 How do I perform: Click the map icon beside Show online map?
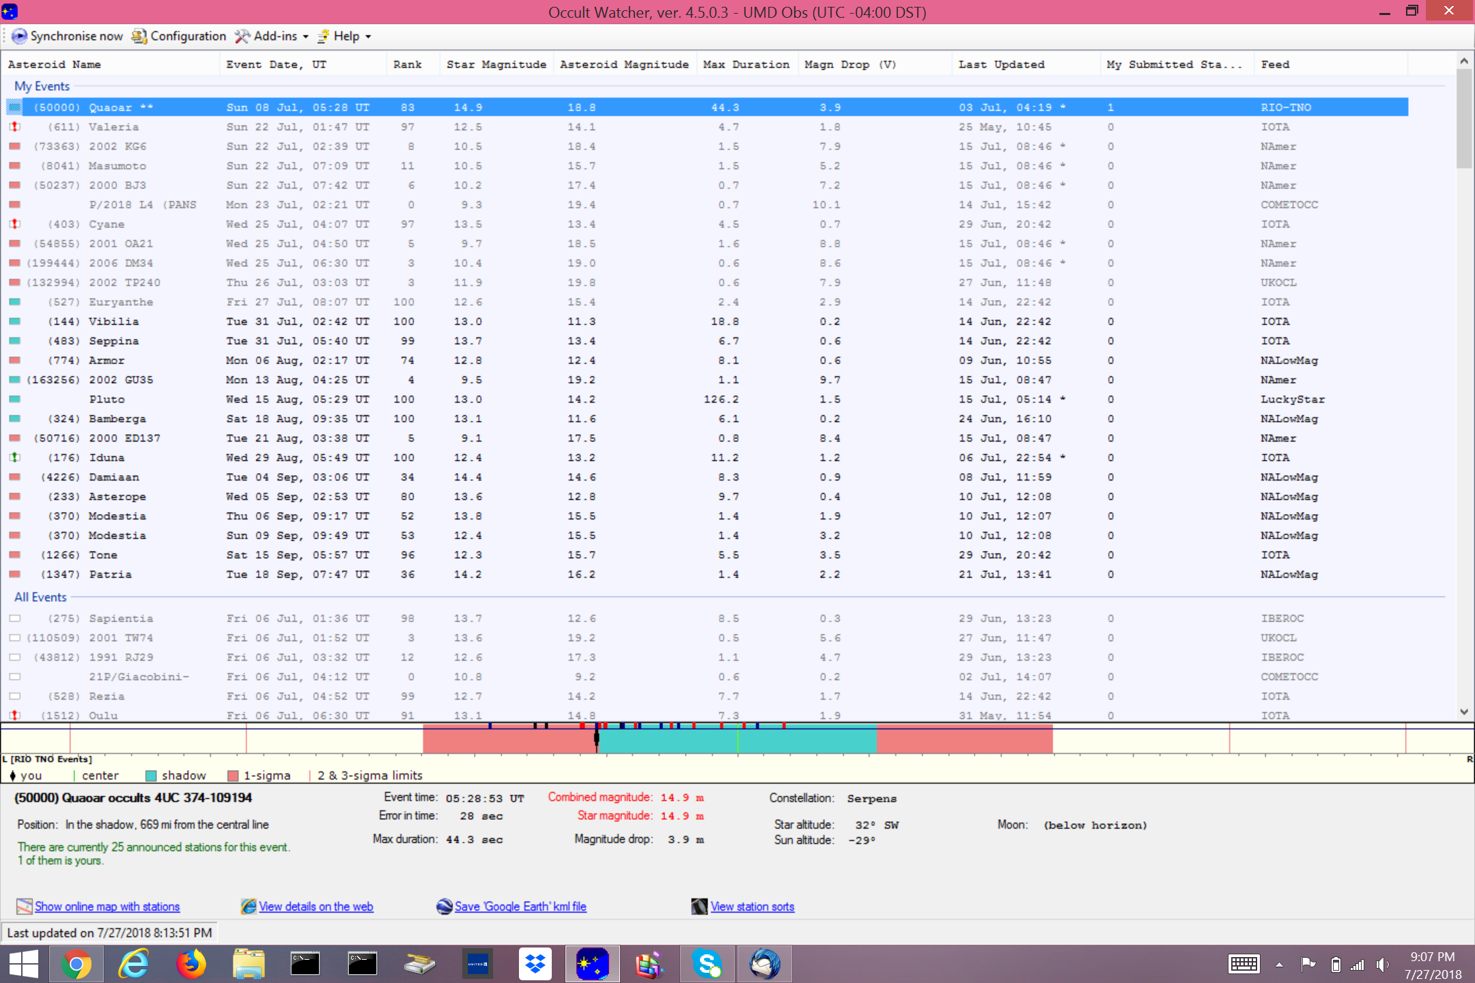(x=24, y=907)
